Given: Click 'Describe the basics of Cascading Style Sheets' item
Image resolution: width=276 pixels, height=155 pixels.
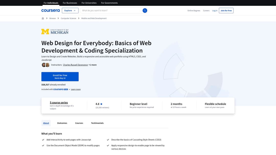Looking at the screenshot, I should pyautogui.click(x=136, y=140).
